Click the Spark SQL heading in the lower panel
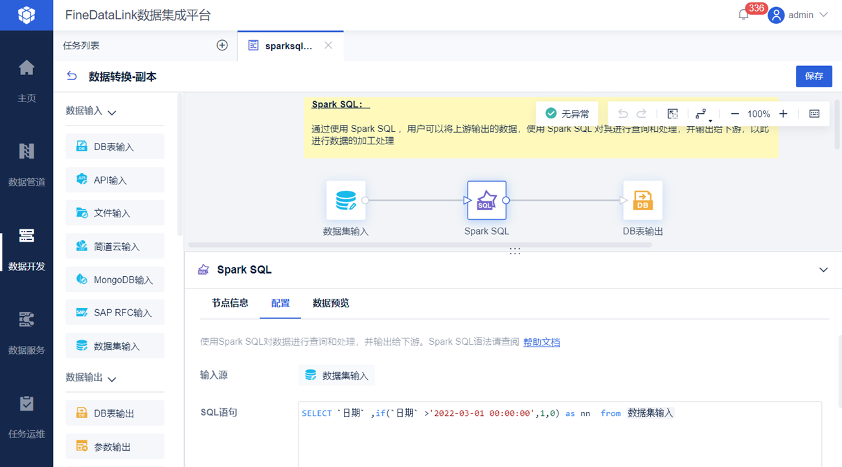This screenshot has width=842, height=467. point(244,270)
